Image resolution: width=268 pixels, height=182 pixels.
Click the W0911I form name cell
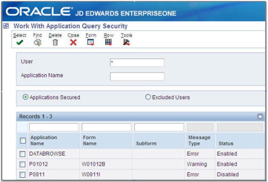tap(91, 174)
